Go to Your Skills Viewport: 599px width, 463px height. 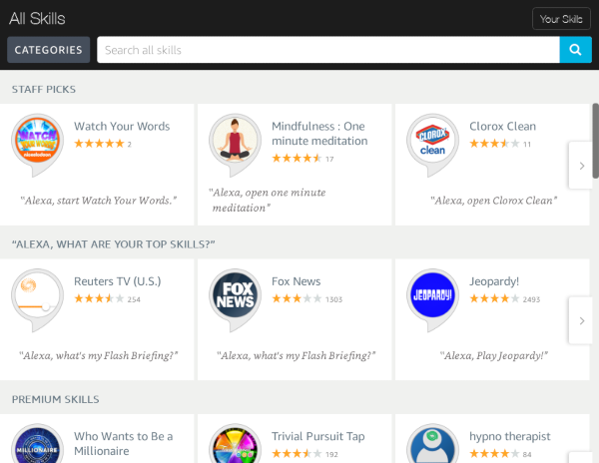[561, 19]
